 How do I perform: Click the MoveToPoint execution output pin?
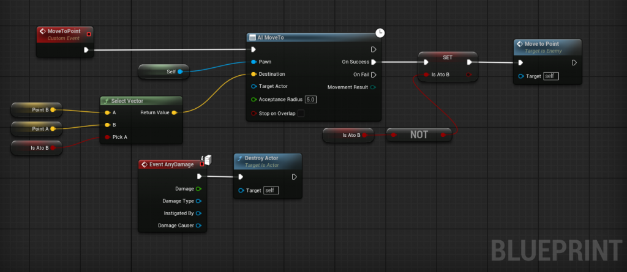[x=87, y=50]
